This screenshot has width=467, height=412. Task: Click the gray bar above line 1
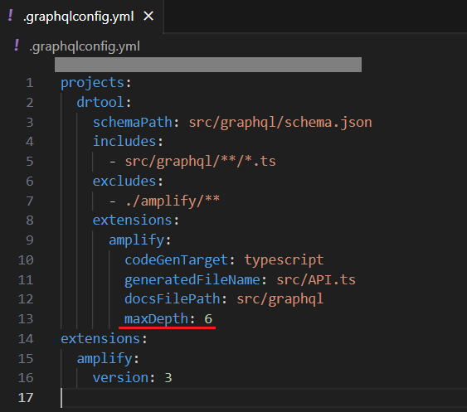click(208, 65)
